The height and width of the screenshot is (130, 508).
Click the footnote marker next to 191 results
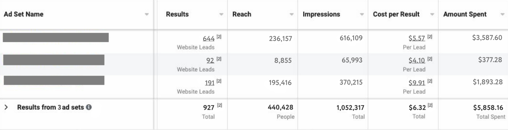pos(219,81)
